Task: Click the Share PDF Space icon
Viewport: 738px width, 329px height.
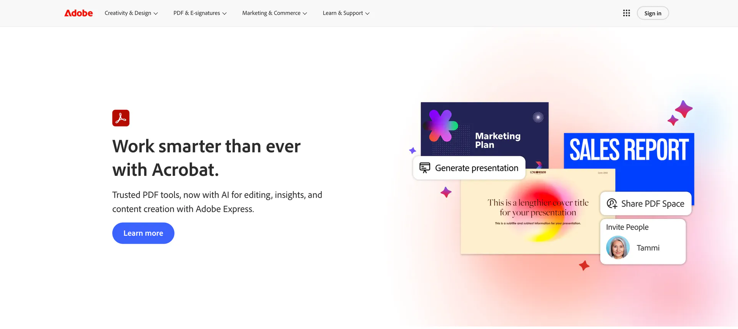Action: coord(612,203)
